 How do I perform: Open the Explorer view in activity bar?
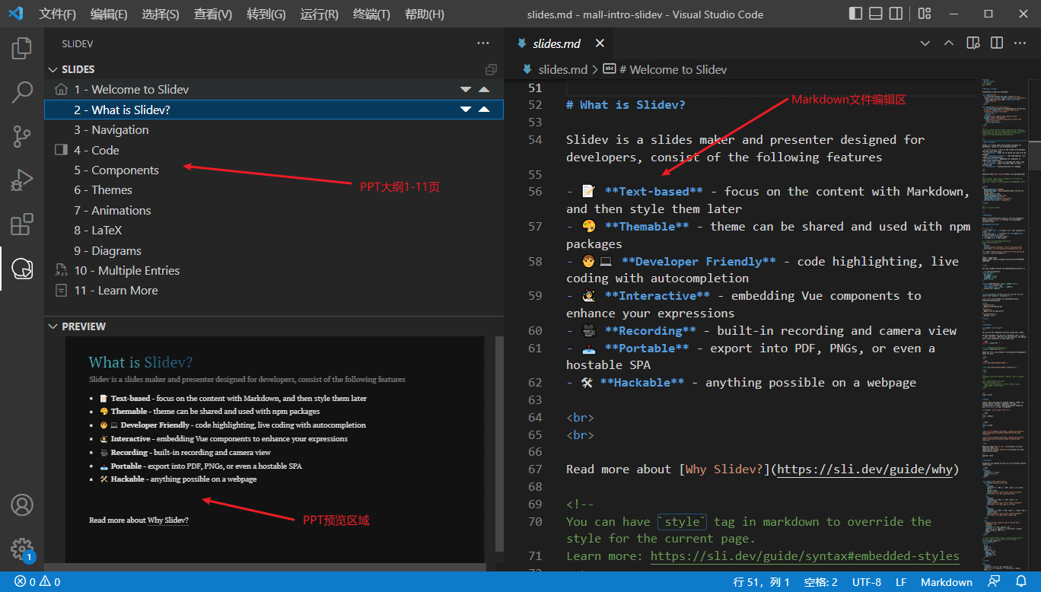tap(22, 49)
